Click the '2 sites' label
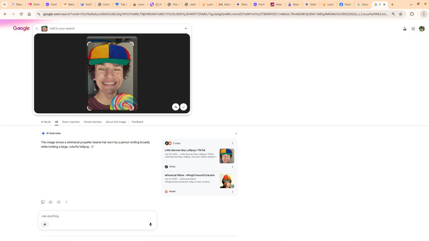This screenshot has width=429, height=241. pos(177,143)
